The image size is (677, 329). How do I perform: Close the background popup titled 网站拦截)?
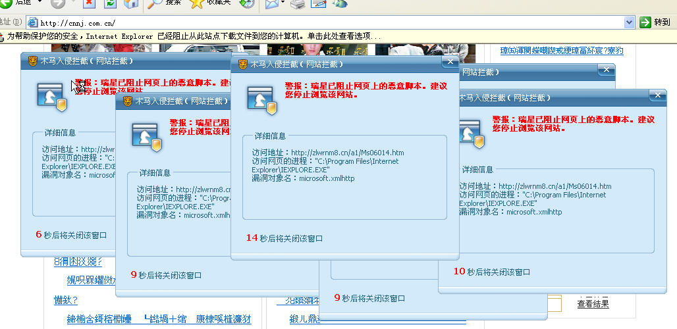tap(606, 70)
